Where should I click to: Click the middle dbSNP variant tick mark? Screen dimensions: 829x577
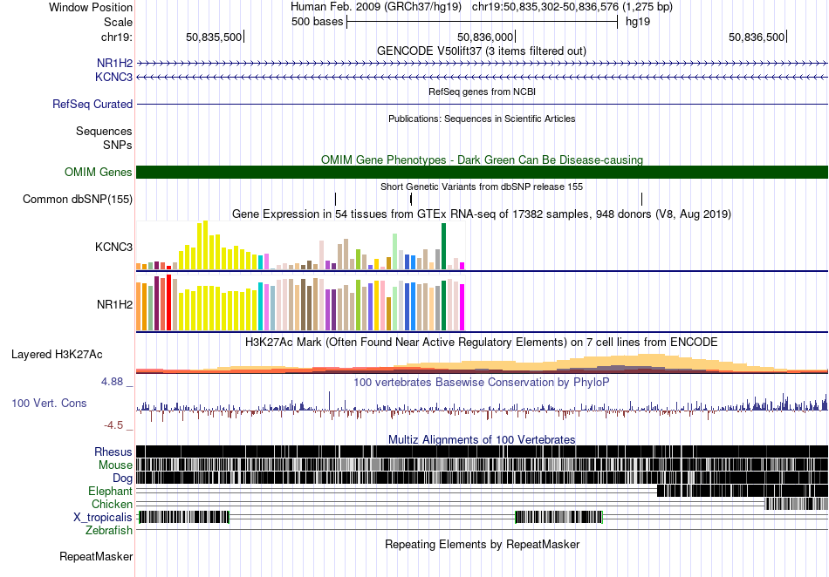coord(411,199)
